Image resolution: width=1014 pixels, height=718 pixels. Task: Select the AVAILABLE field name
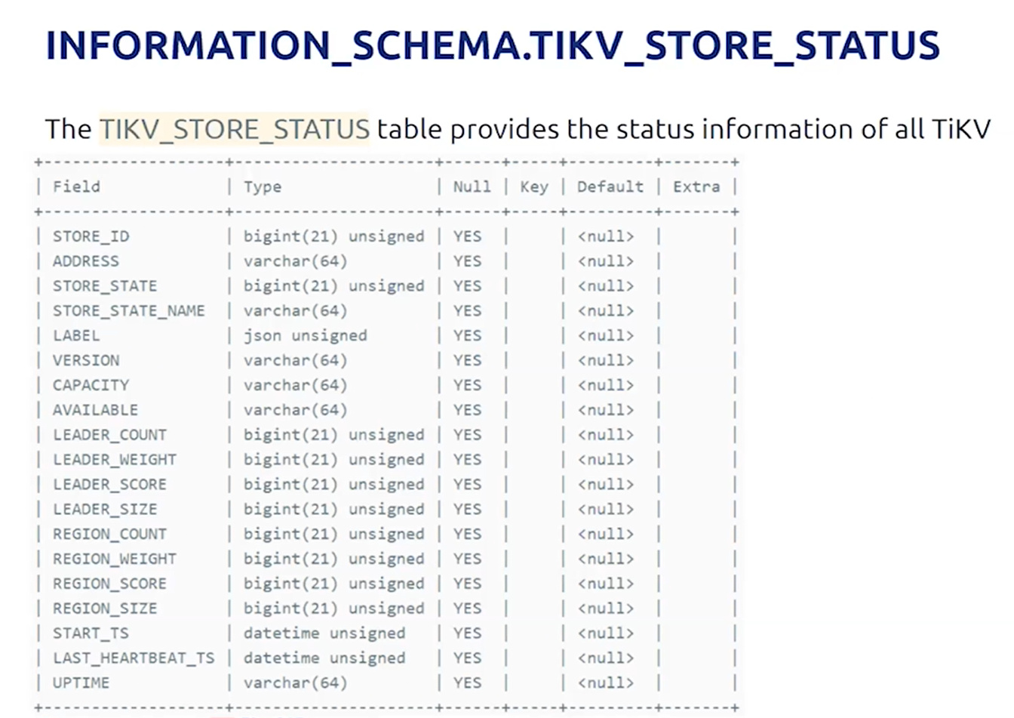(95, 410)
